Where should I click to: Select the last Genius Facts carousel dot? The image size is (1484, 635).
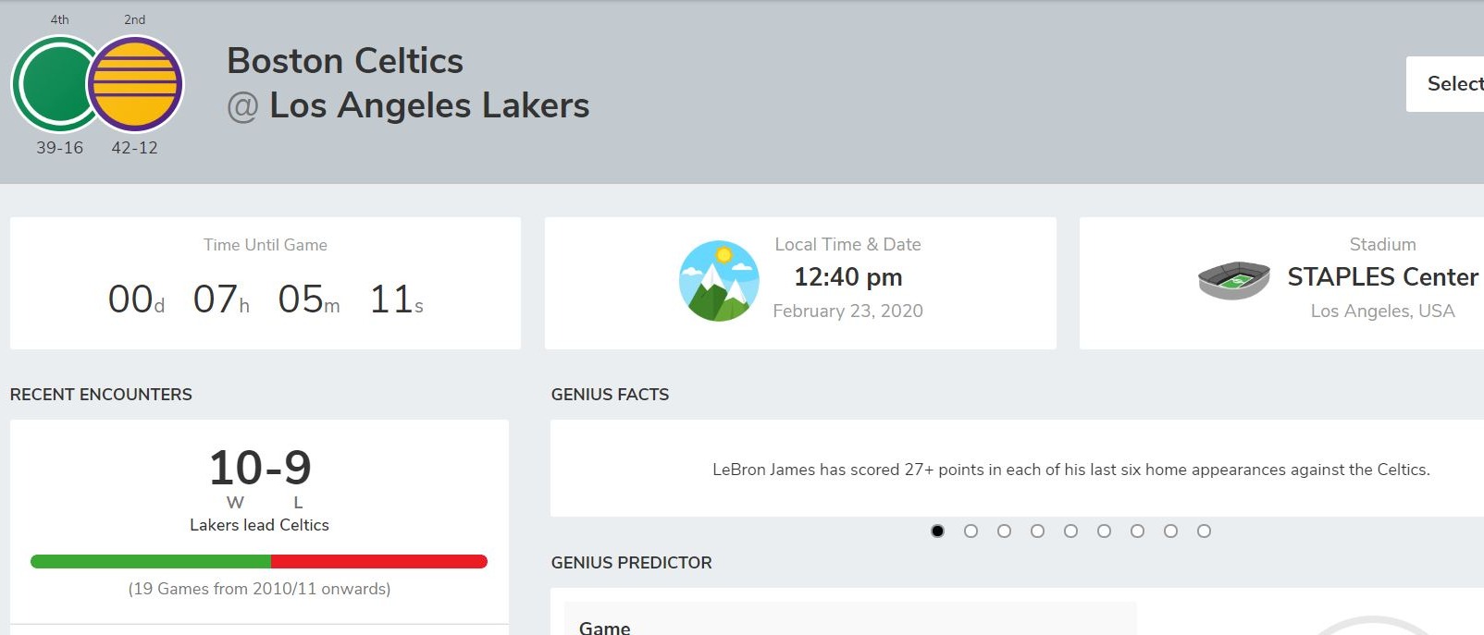pyautogui.click(x=1204, y=531)
